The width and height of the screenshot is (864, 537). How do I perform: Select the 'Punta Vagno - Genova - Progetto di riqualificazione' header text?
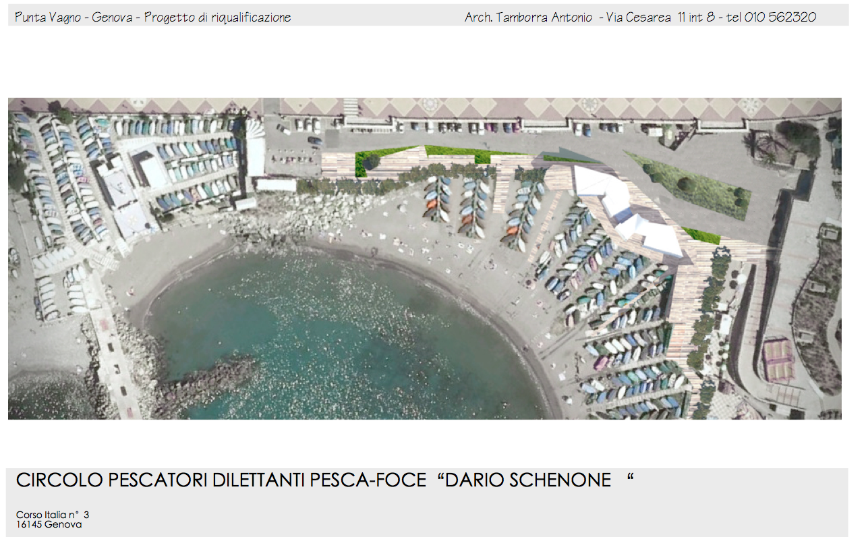153,17
